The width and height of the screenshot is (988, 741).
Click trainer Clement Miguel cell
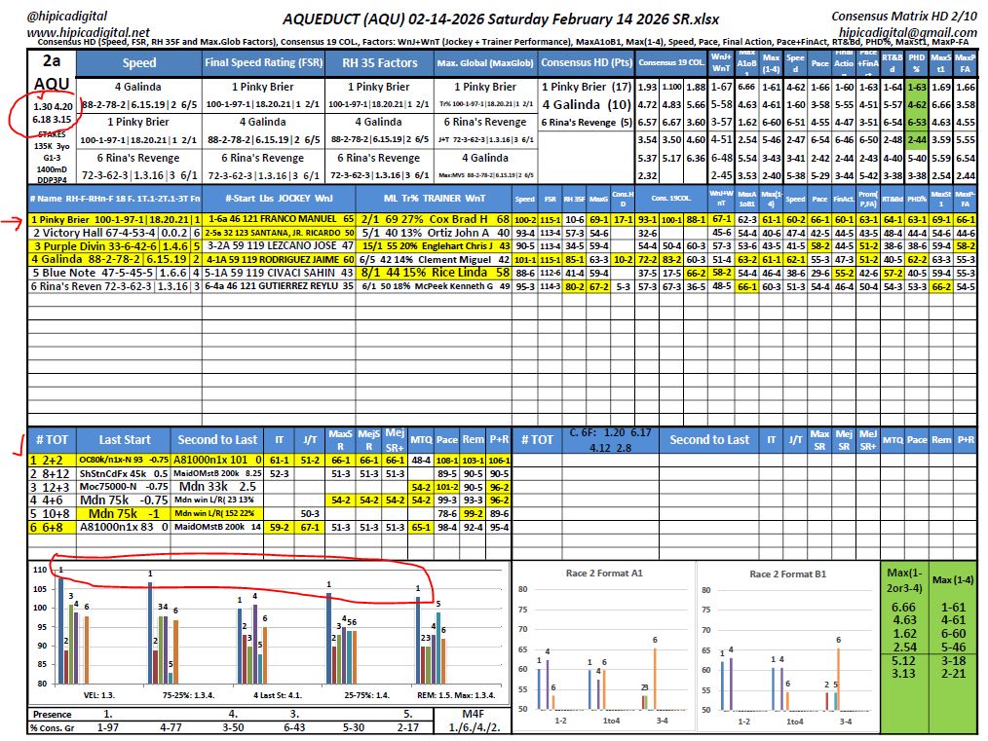point(435,259)
